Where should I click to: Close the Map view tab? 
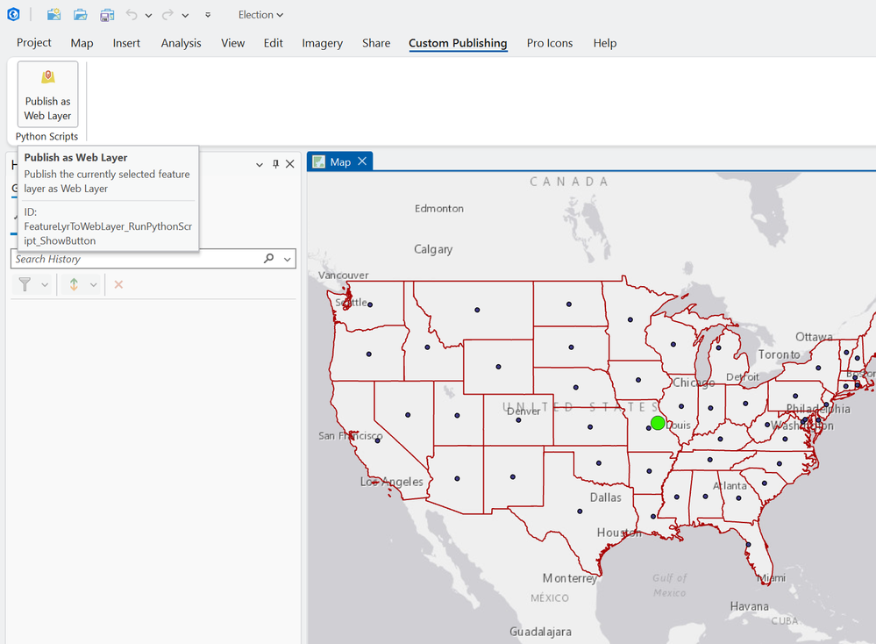click(362, 161)
